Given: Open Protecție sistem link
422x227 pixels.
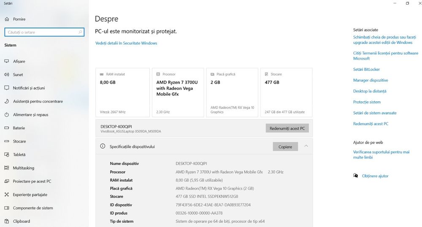Looking at the screenshot, I should point(367,102).
